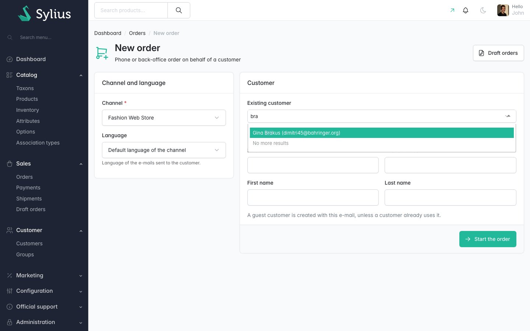530x331 pixels.
Task: Expand the Marketing menu section
Action: [81, 276]
